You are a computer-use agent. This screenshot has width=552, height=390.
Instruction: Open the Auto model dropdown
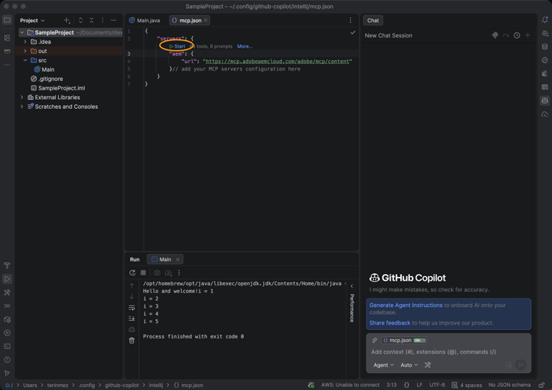point(408,365)
